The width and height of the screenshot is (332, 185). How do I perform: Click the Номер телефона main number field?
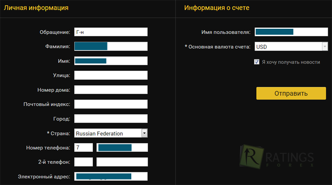tap(122, 147)
